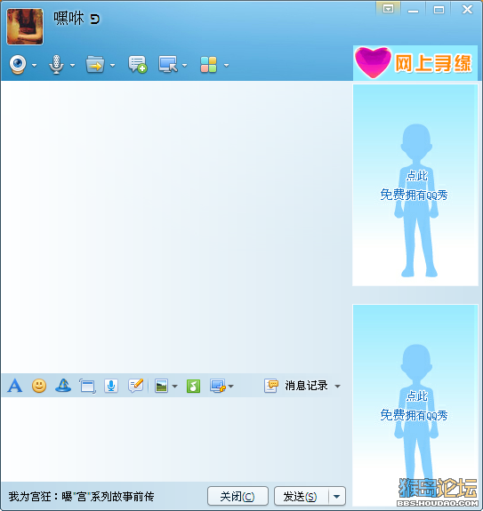483x511 pixels.
Task: Click contact name 嘿咻
Action: pyautogui.click(x=68, y=19)
